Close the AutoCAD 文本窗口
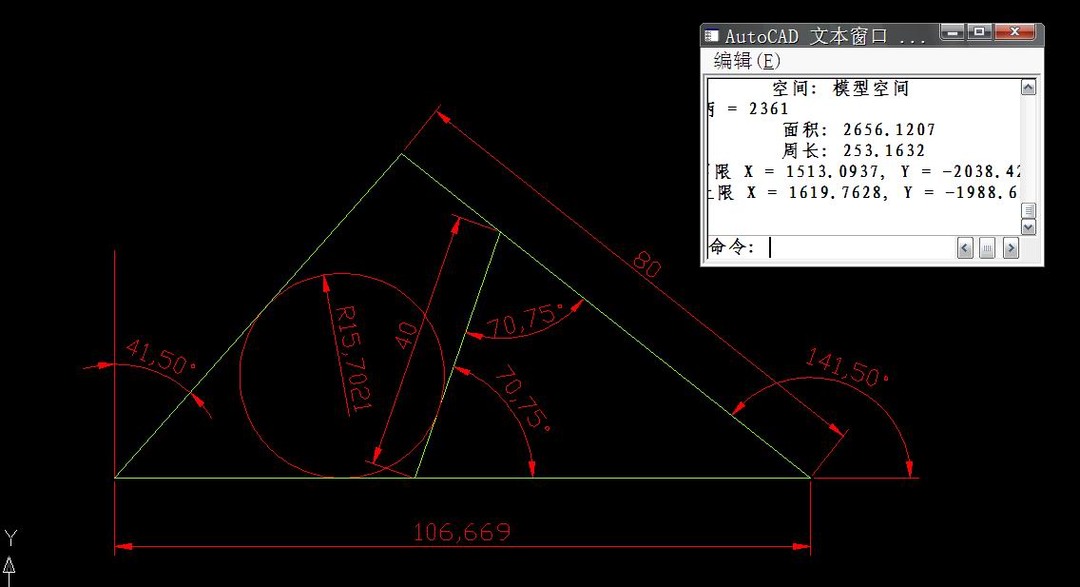1080x587 pixels. point(1013,32)
